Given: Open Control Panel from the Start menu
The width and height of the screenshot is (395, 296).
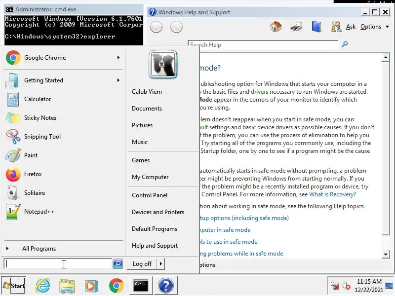Looking at the screenshot, I should 150,195.
